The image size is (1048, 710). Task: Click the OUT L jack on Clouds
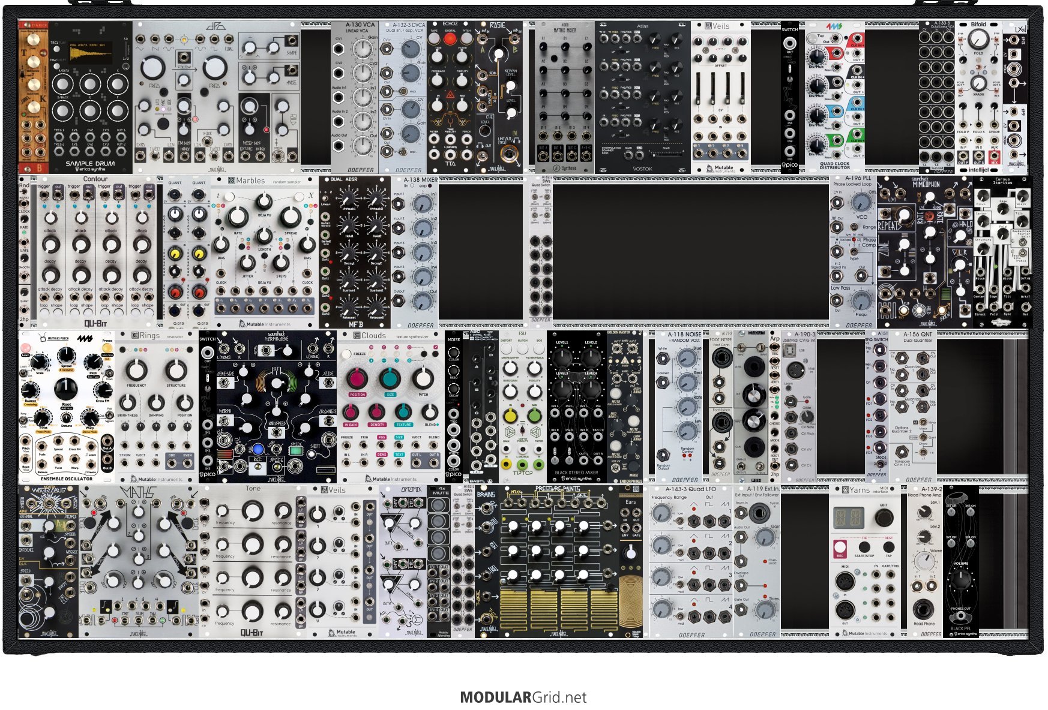(417, 463)
